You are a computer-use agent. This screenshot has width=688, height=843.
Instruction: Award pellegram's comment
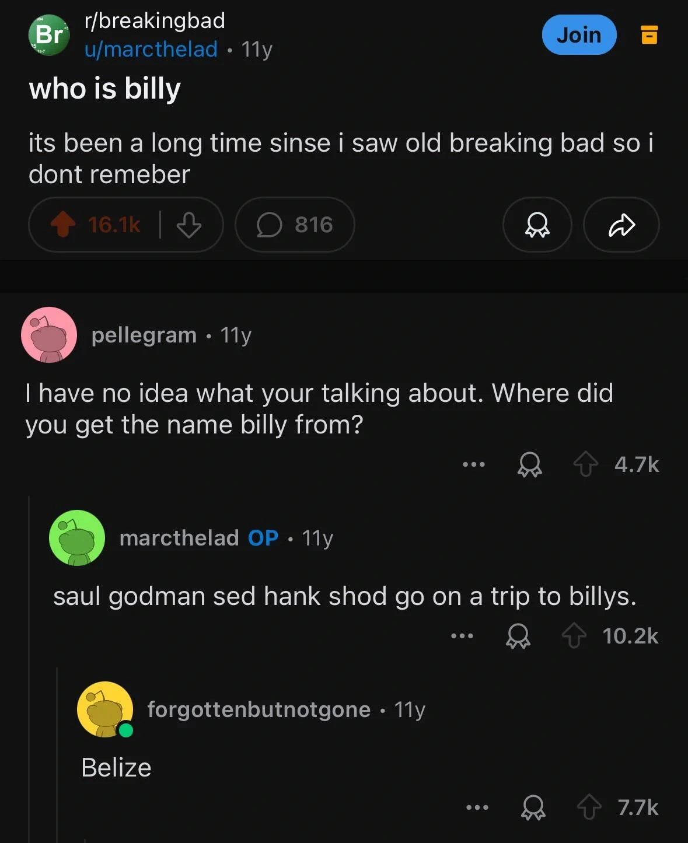click(530, 465)
